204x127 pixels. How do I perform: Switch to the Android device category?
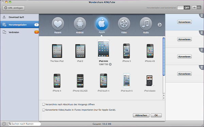(80, 25)
